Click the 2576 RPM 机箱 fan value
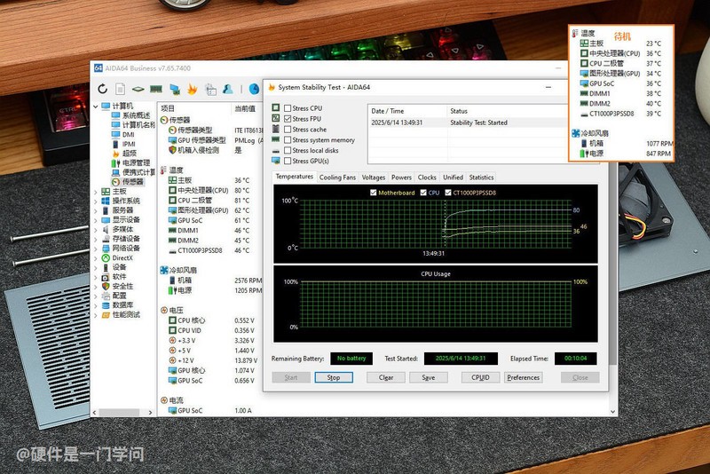The width and height of the screenshot is (710, 474). [x=248, y=280]
